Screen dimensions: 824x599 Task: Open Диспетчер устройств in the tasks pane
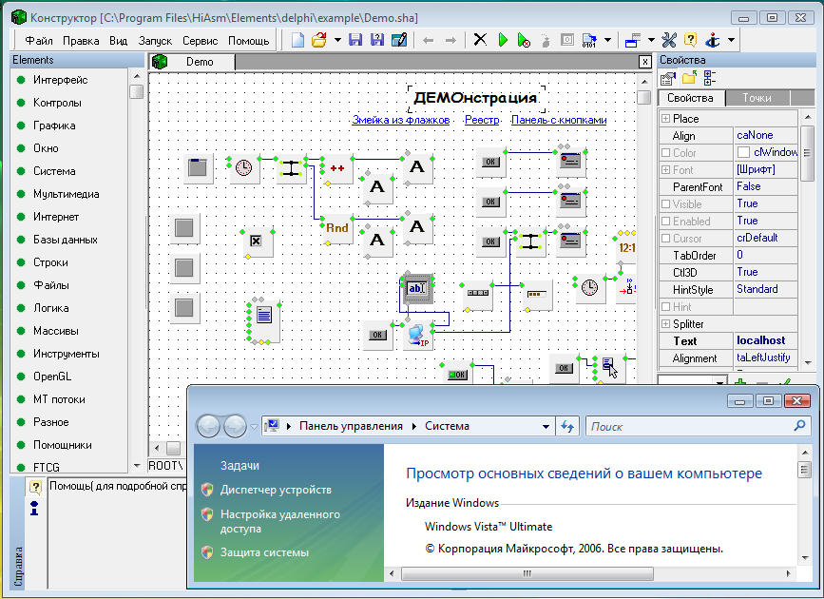coord(276,490)
